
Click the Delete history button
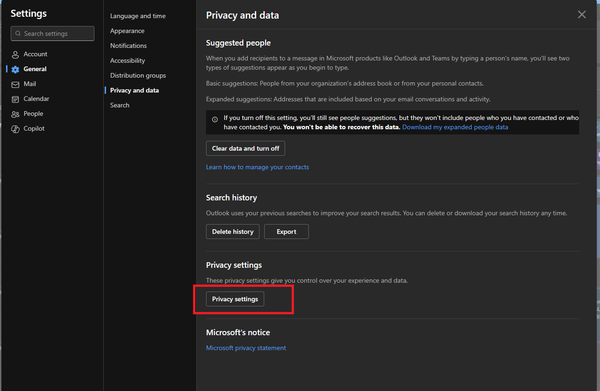click(233, 232)
